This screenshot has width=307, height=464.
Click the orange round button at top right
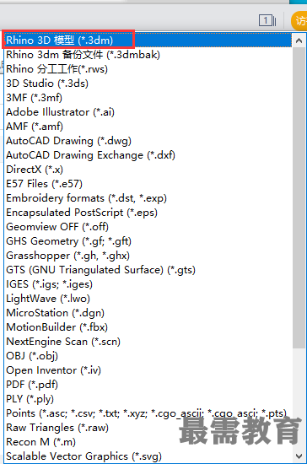click(x=299, y=21)
